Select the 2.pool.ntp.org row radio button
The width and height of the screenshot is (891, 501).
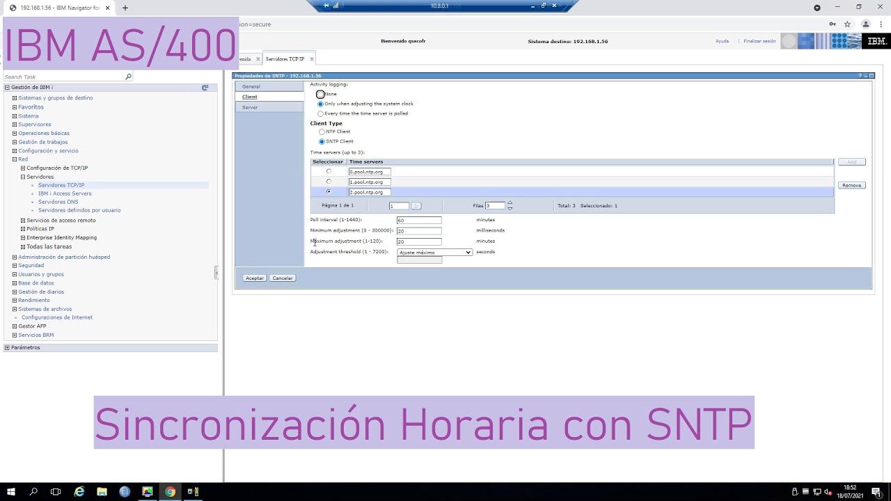pyautogui.click(x=329, y=191)
